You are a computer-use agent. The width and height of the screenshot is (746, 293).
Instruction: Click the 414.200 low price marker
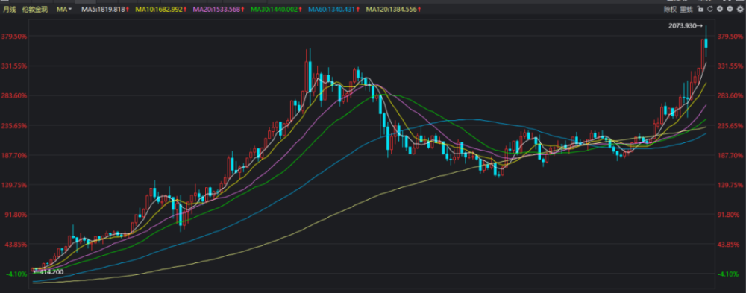(x=51, y=272)
